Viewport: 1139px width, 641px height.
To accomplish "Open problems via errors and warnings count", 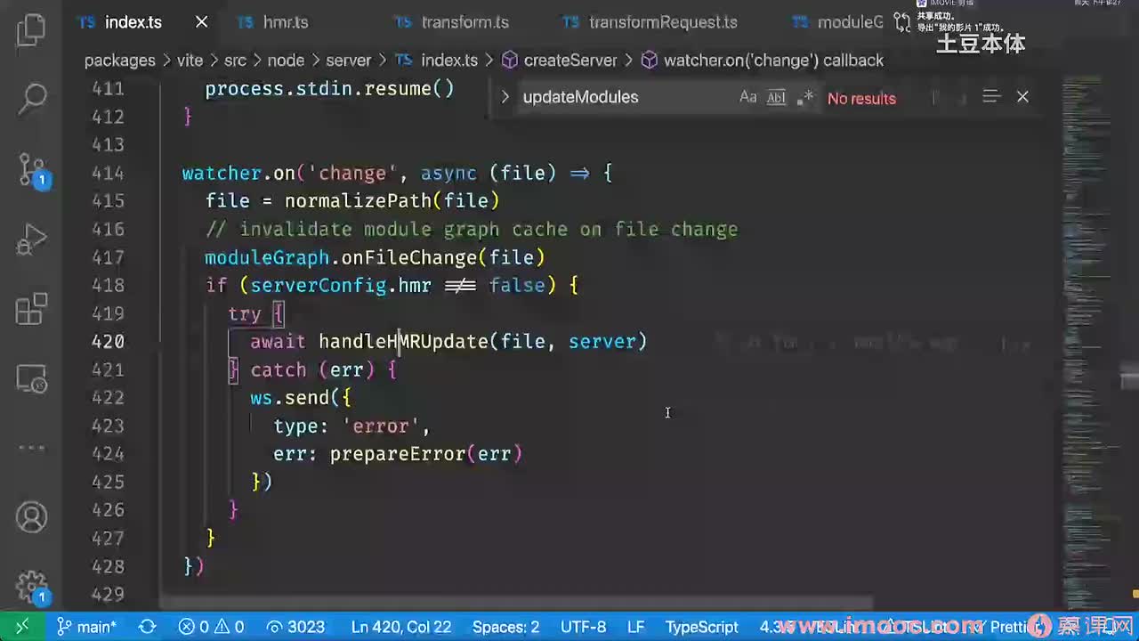I will pos(211,627).
